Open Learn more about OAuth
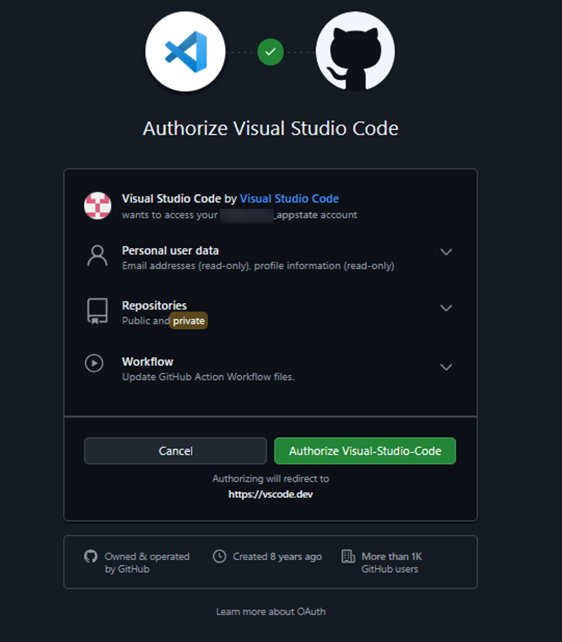 tap(270, 611)
